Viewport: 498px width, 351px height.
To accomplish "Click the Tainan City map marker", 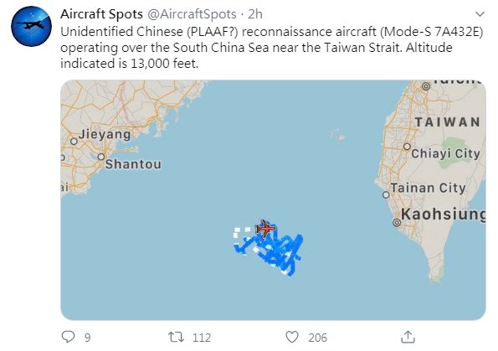I will click(386, 195).
